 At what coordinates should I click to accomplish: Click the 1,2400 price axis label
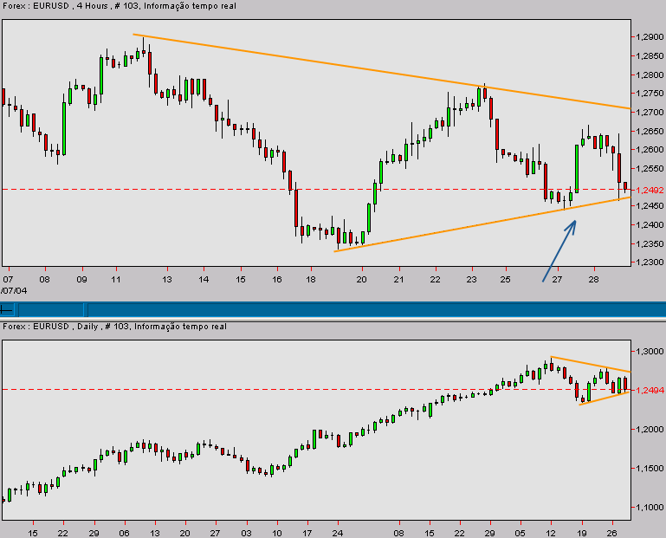[650, 224]
